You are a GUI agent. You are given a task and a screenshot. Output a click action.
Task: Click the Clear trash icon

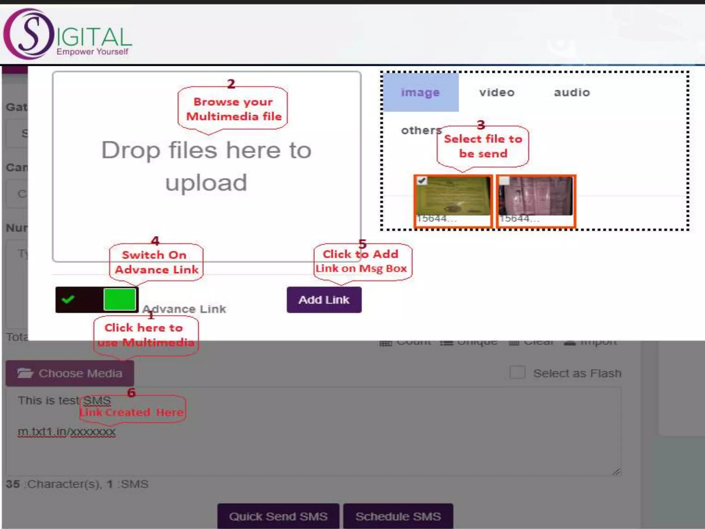click(514, 343)
